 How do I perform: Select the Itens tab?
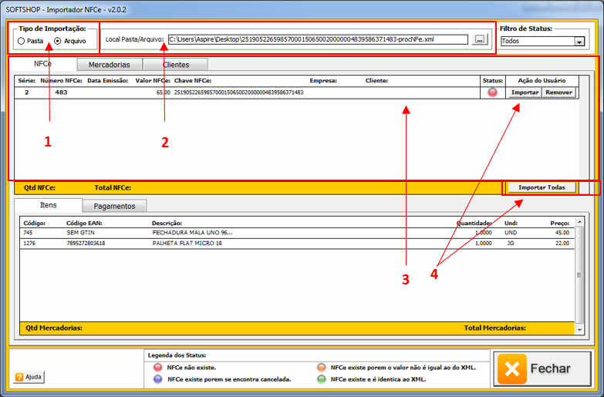(47, 205)
